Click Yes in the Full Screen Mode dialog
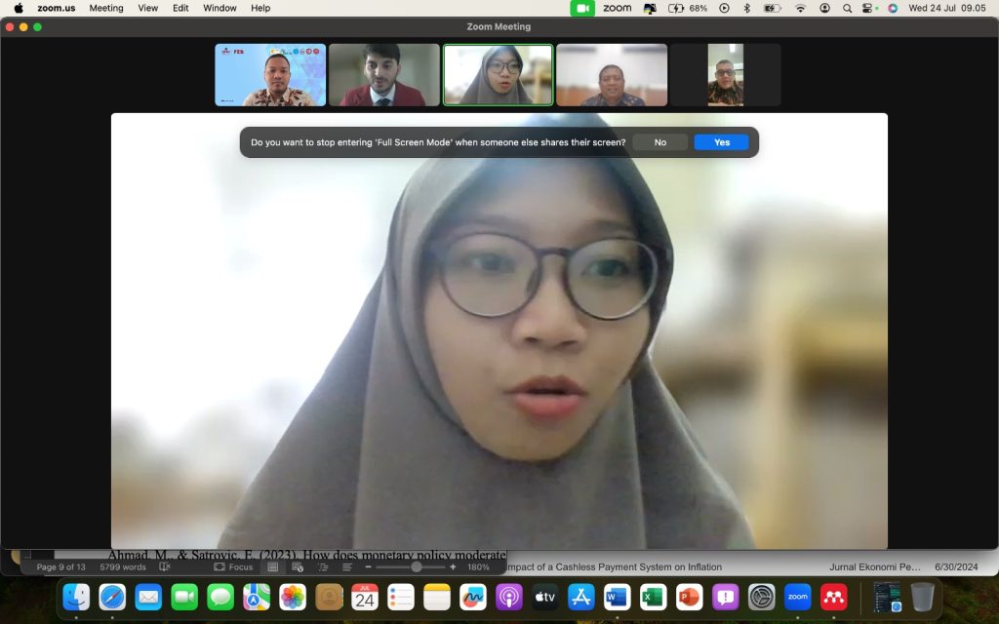Viewport: 999px width, 624px height. 721,142
